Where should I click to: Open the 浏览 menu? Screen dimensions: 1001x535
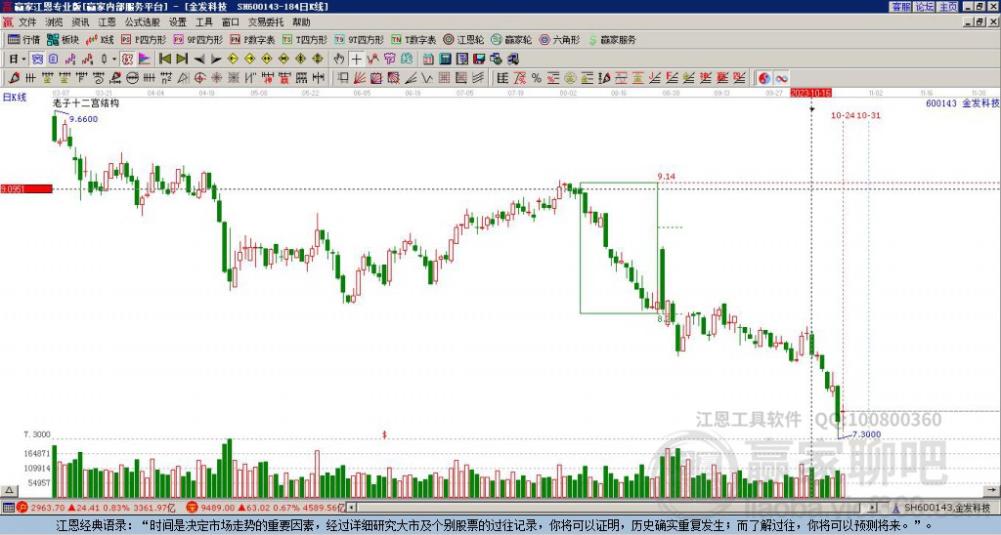(x=54, y=22)
